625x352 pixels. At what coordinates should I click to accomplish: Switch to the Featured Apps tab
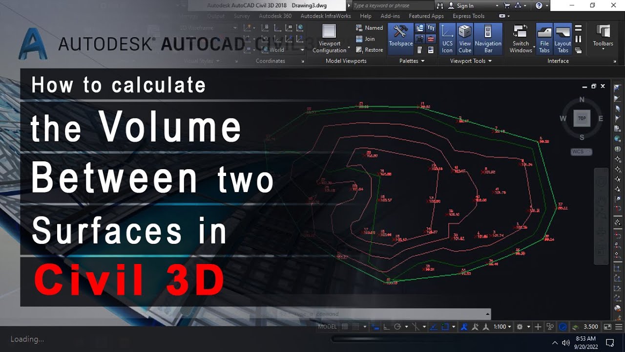click(426, 16)
